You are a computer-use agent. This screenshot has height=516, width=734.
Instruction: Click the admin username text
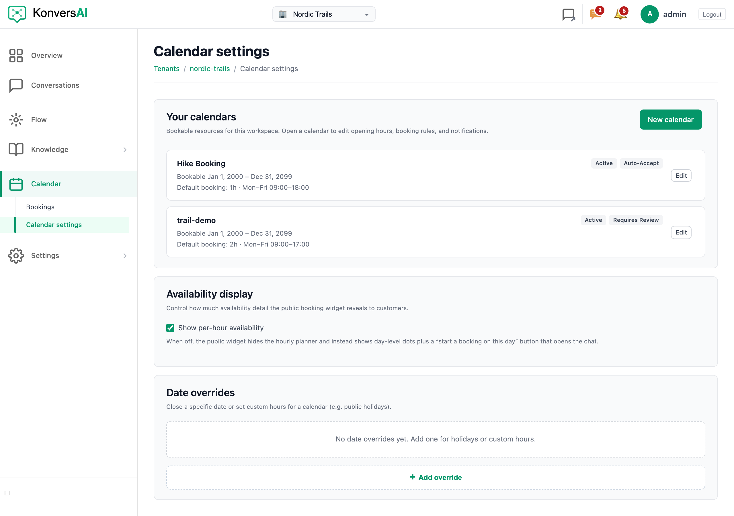click(x=675, y=14)
